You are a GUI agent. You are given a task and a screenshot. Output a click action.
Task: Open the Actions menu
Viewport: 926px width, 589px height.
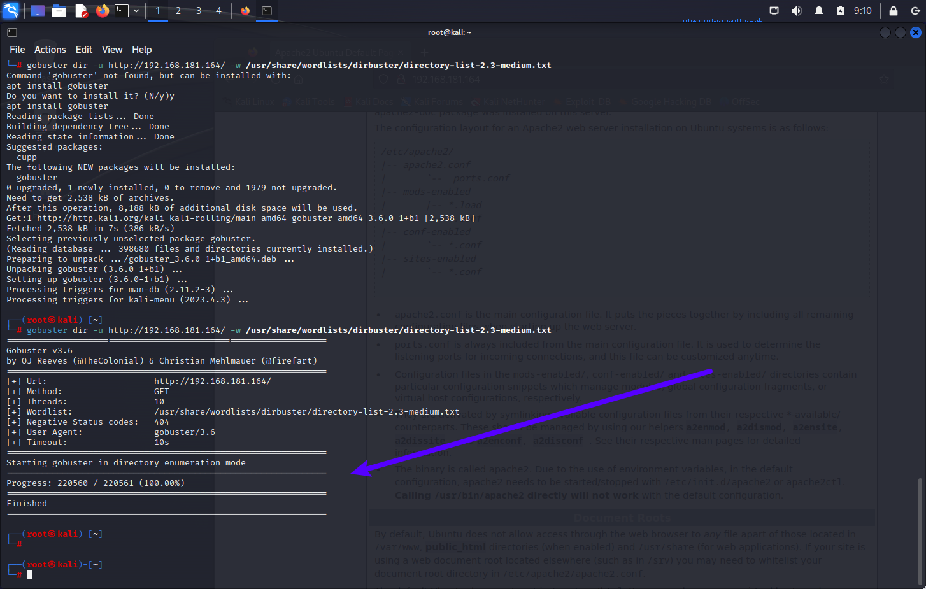click(50, 50)
